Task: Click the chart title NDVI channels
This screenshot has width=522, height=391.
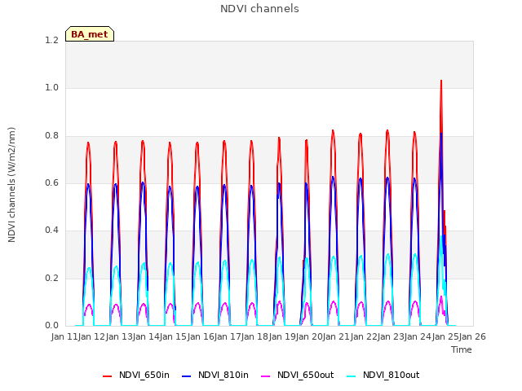Action: pyautogui.click(x=259, y=8)
